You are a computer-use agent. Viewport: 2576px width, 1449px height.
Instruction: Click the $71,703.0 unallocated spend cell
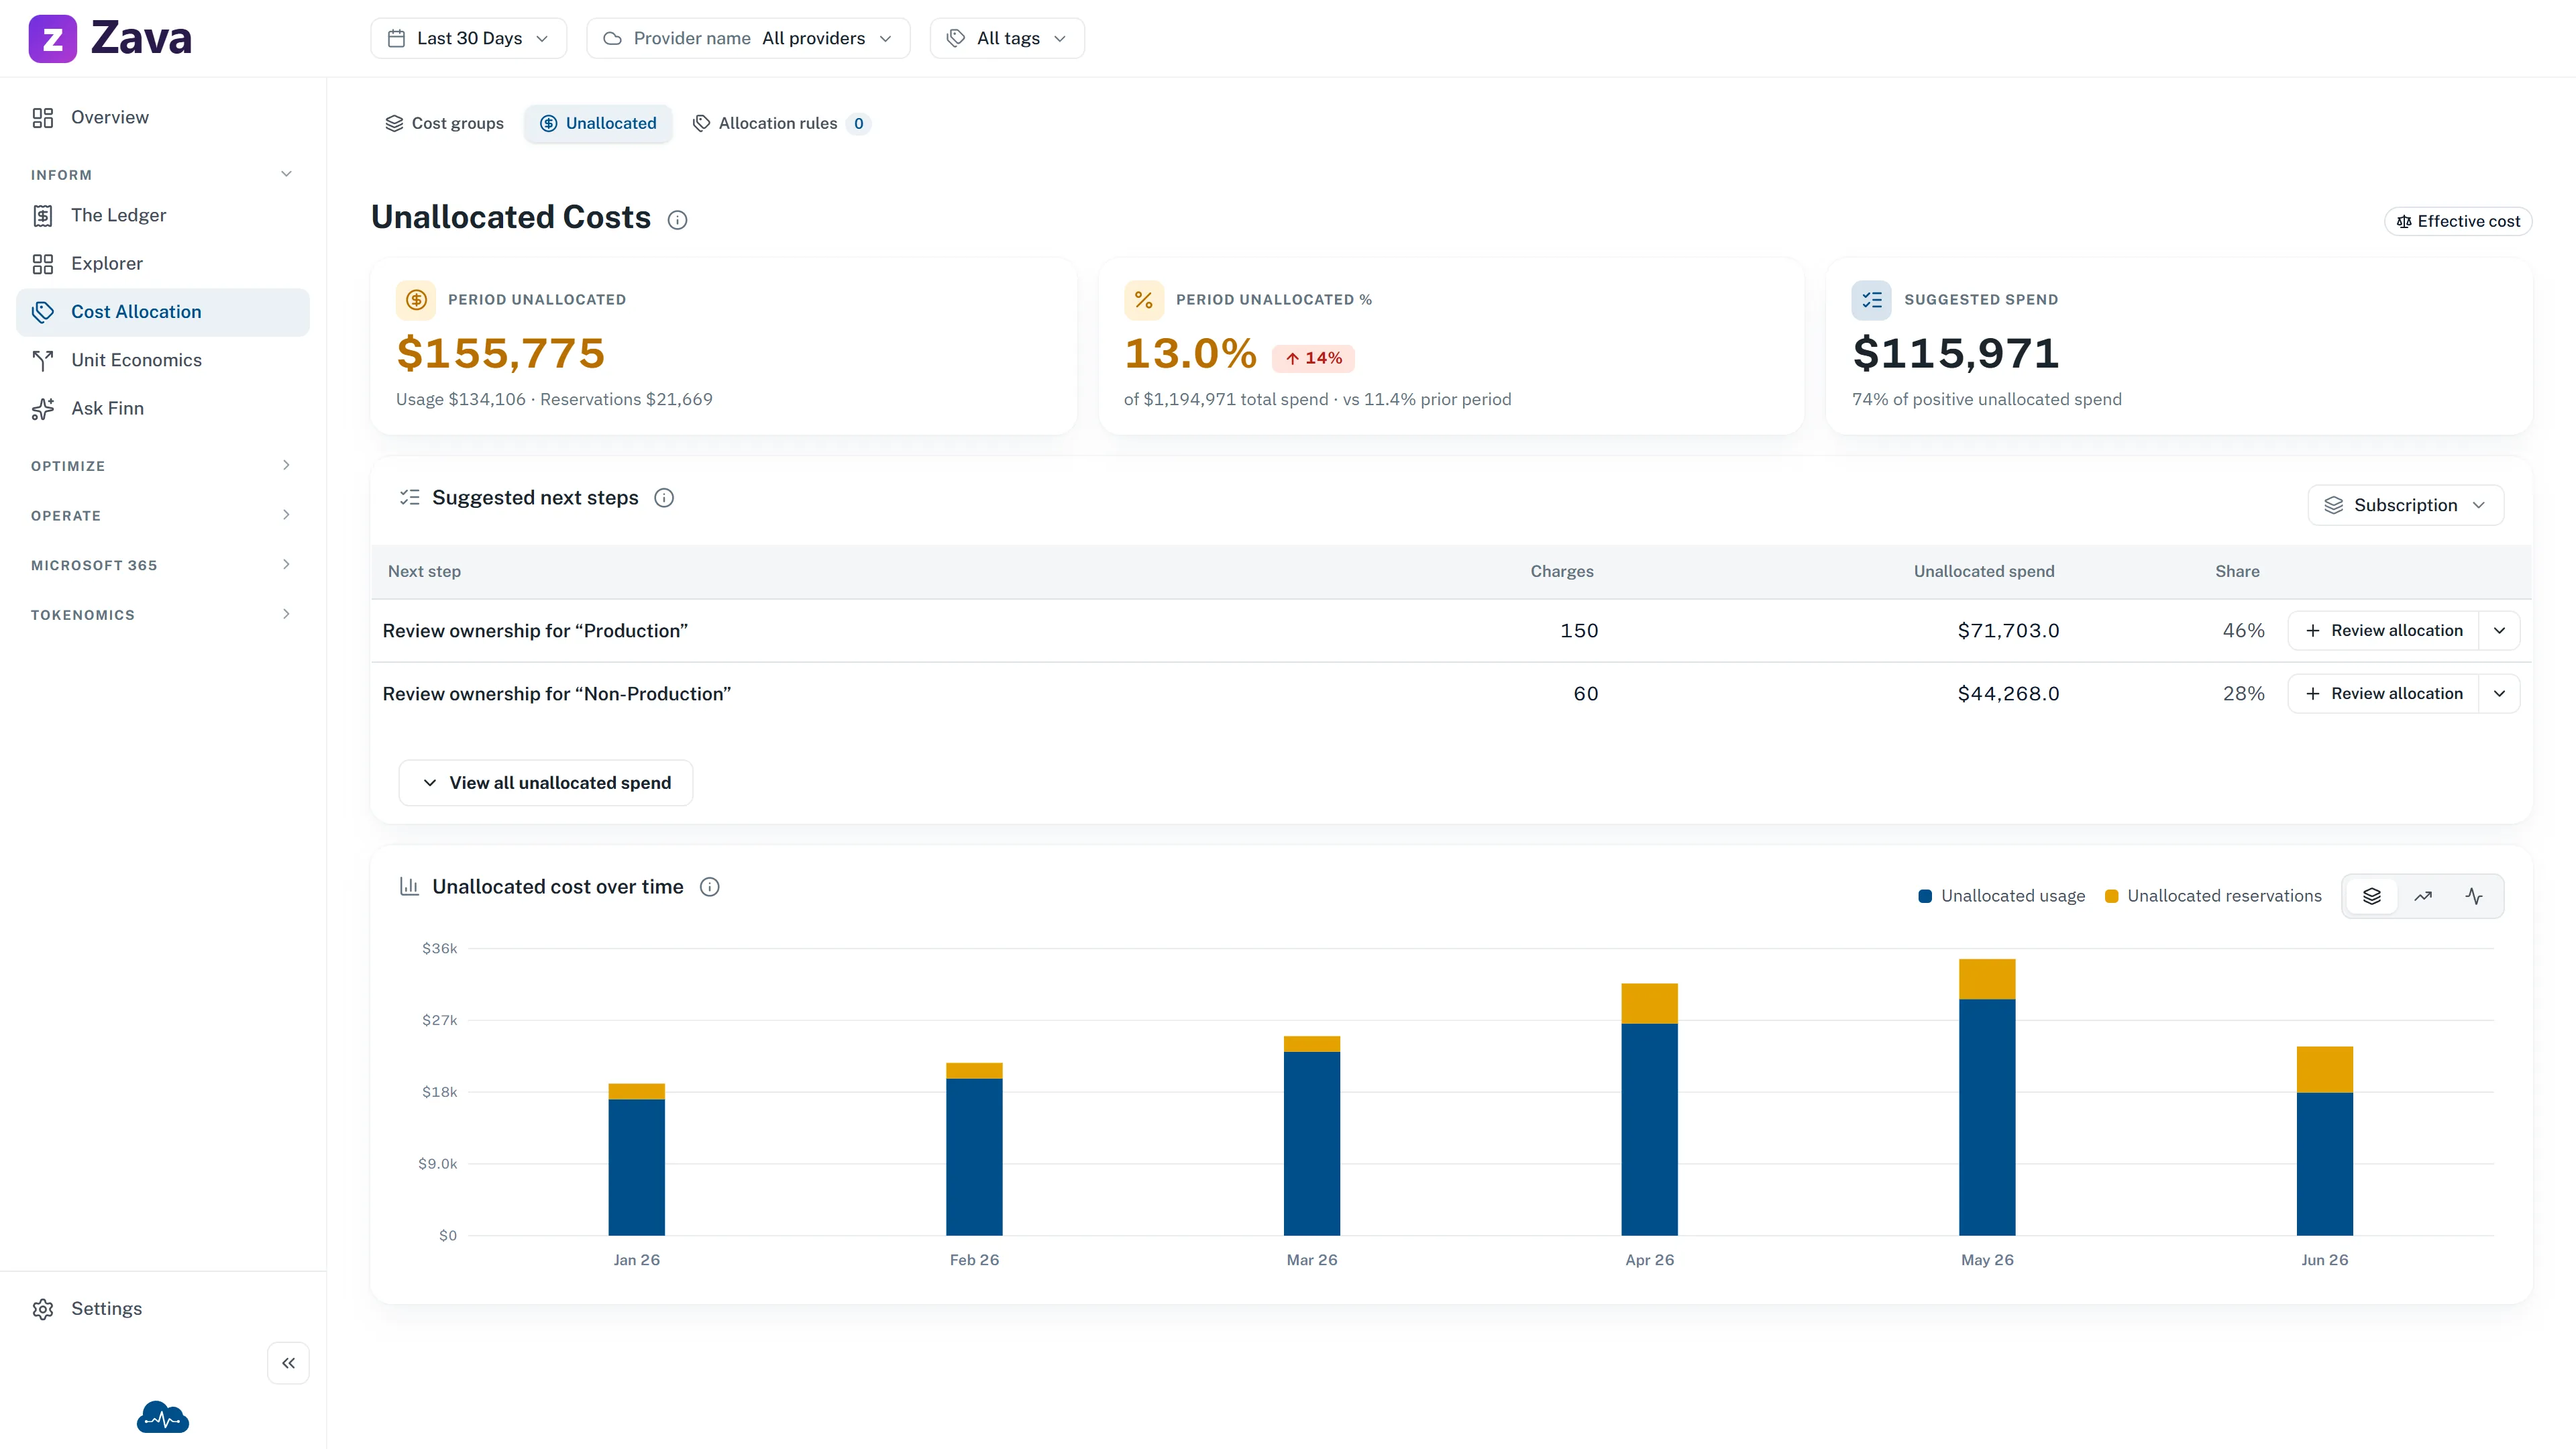click(2008, 631)
